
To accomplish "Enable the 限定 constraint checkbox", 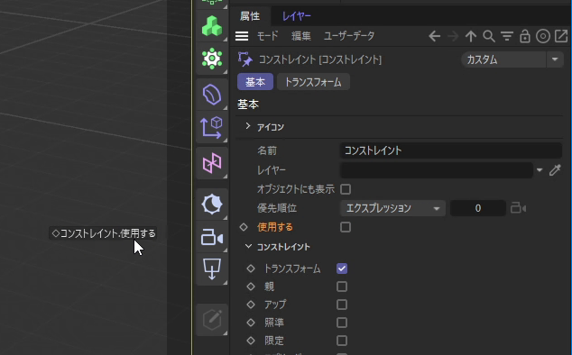I will (x=342, y=341).
